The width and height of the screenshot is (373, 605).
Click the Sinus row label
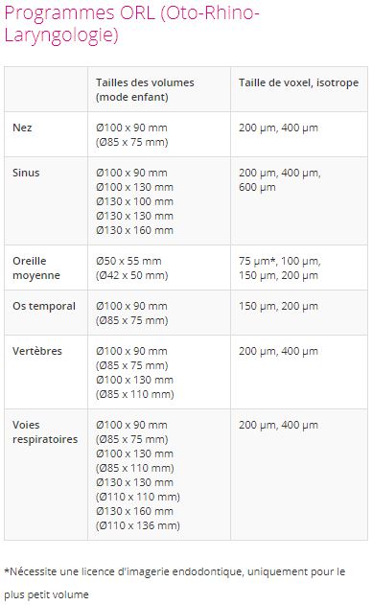(x=26, y=173)
